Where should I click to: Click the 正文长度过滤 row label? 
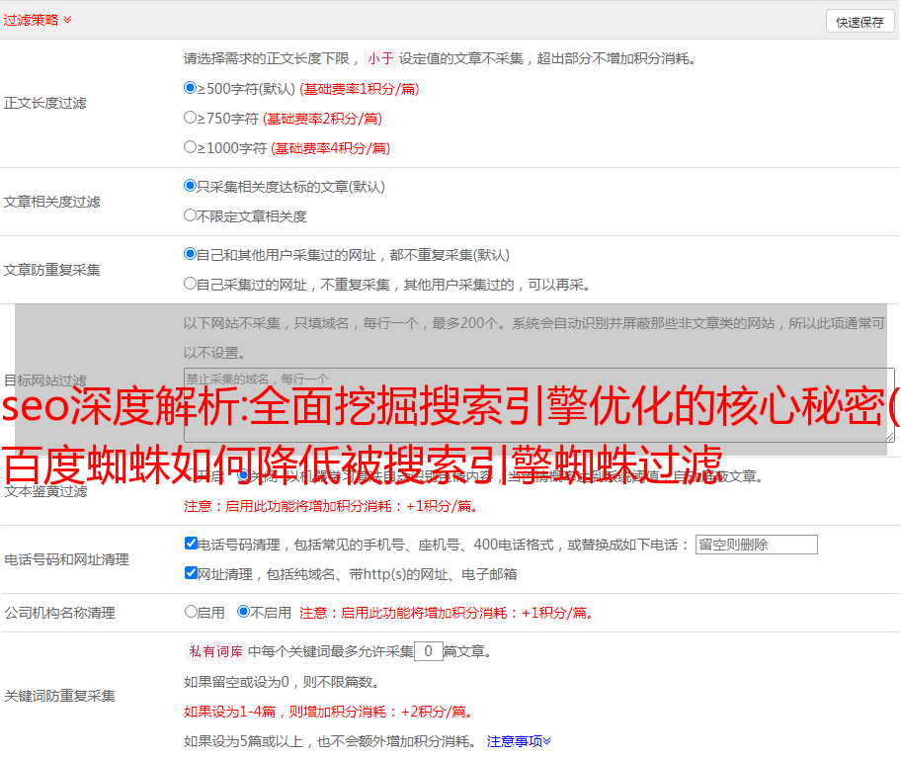44,103
